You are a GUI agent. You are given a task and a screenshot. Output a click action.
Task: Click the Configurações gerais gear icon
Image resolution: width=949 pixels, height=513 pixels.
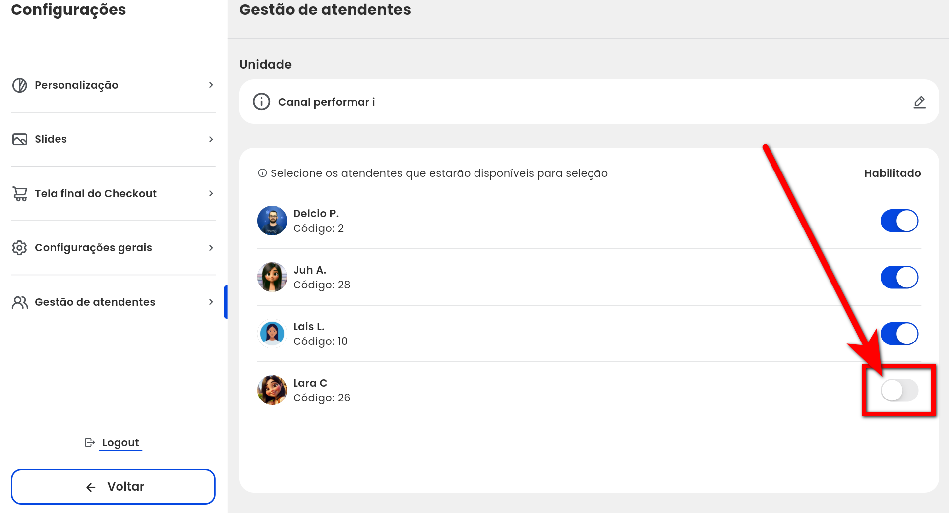(19, 248)
